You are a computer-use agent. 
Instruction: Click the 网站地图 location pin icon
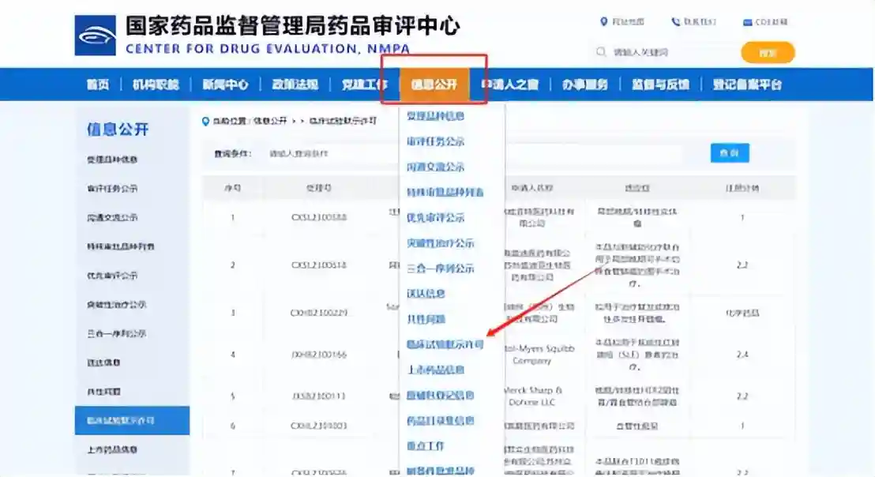click(604, 22)
